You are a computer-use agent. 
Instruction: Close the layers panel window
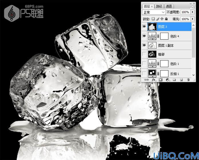(x=194, y=3)
